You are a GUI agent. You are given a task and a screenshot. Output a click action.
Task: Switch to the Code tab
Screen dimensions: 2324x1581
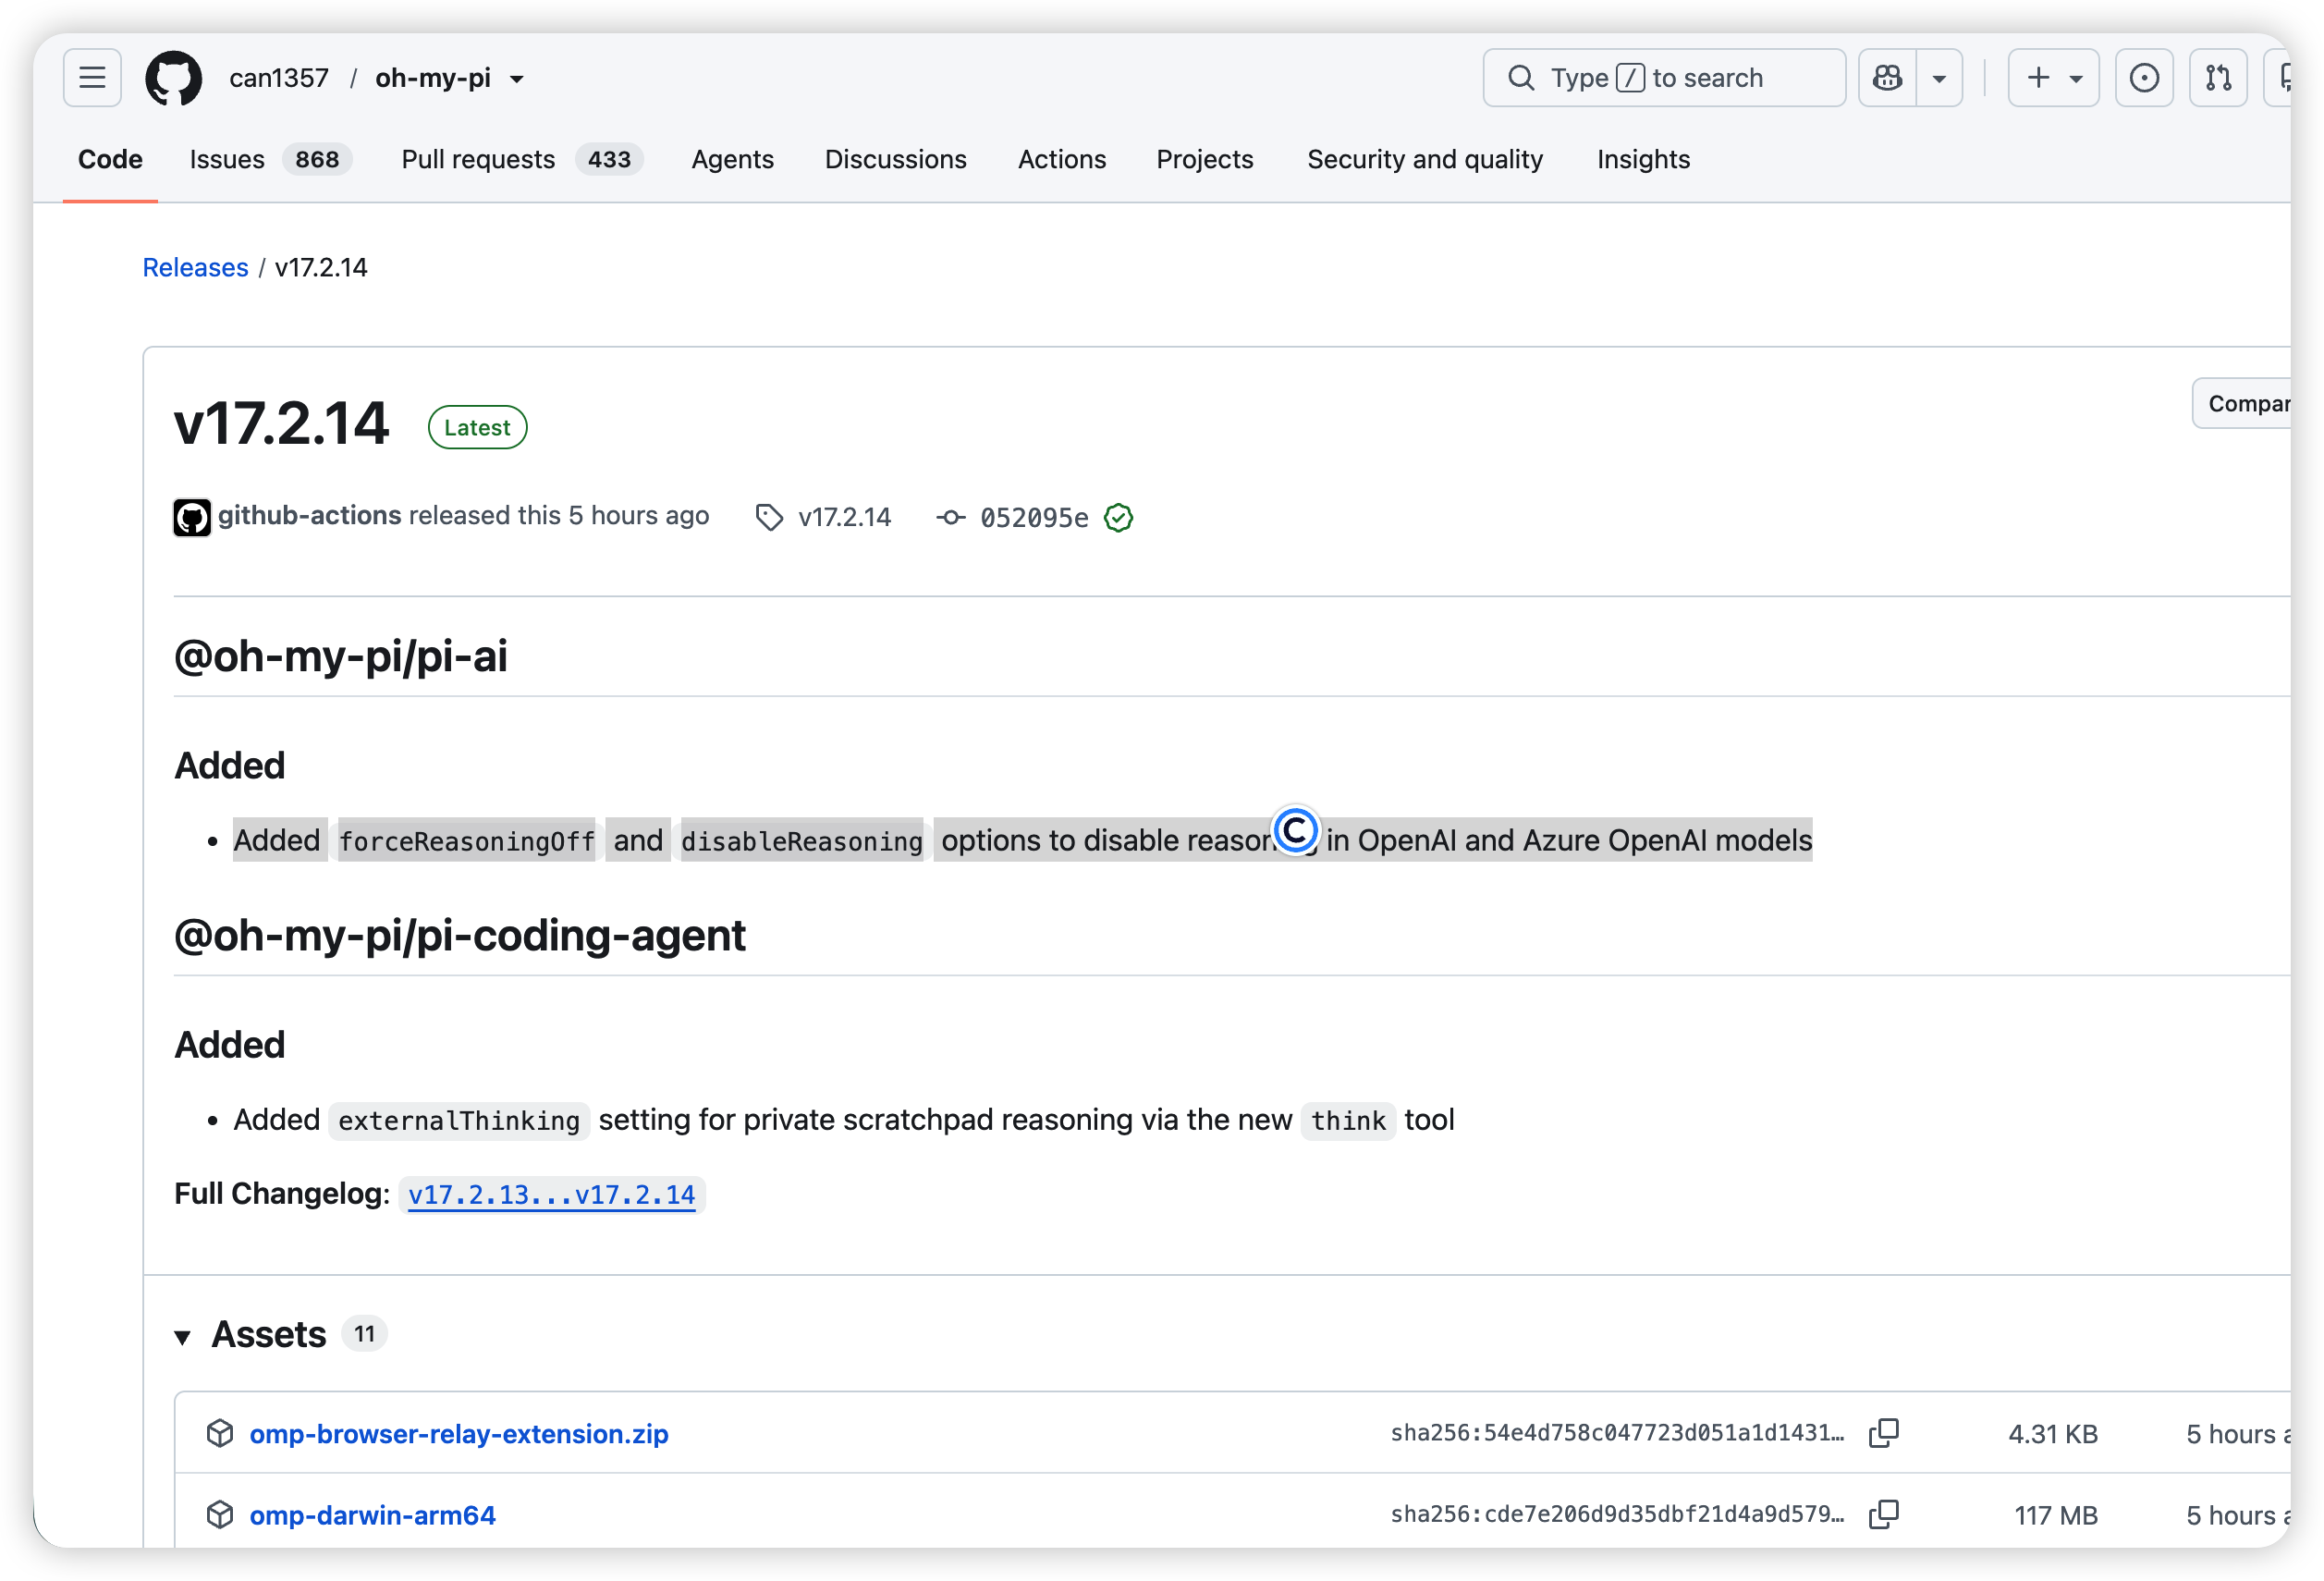[x=110, y=160]
